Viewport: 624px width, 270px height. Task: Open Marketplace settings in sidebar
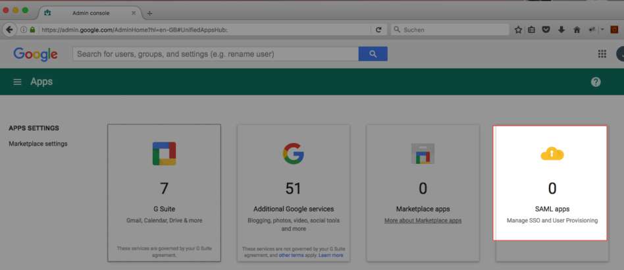click(x=38, y=144)
